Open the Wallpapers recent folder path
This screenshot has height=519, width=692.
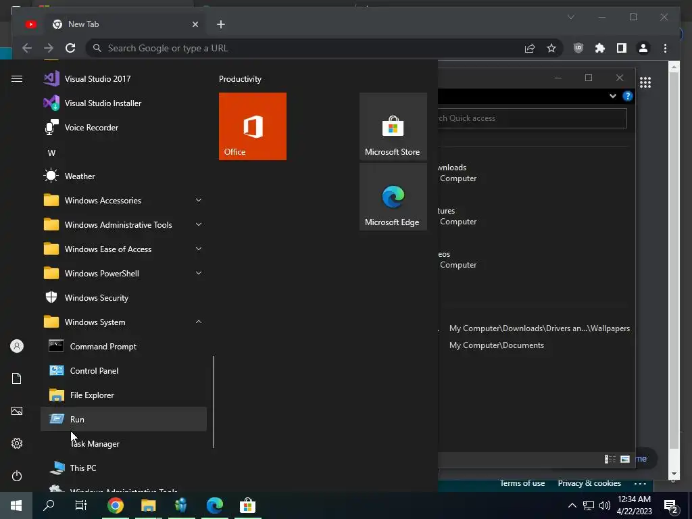[x=539, y=328]
